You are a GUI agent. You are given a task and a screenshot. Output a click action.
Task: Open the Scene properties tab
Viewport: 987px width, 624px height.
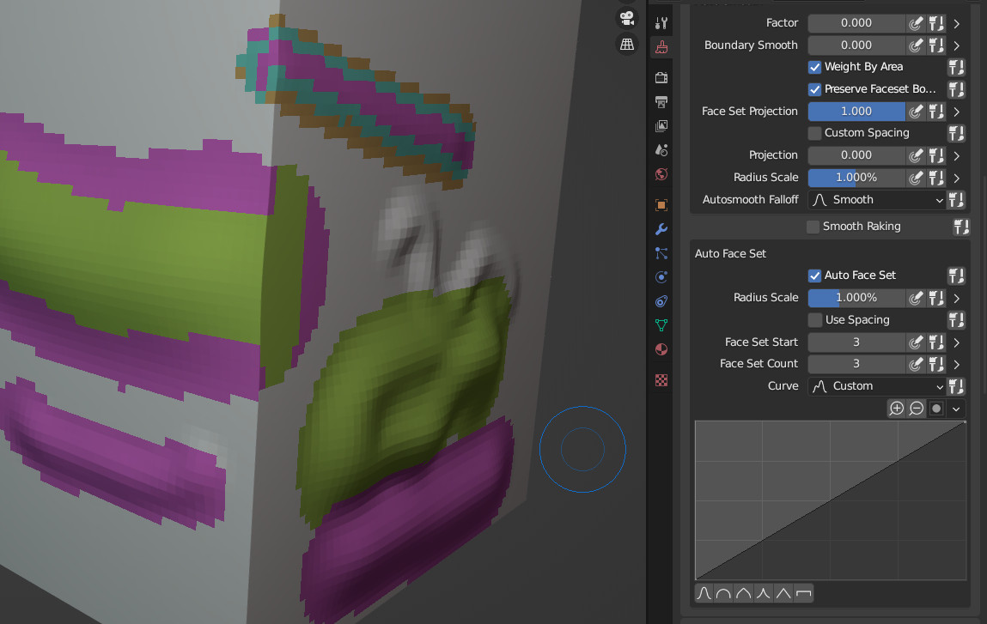click(661, 150)
